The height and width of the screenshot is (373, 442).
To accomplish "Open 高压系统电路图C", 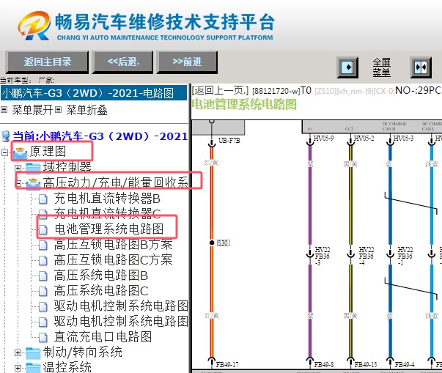I will [101, 291].
